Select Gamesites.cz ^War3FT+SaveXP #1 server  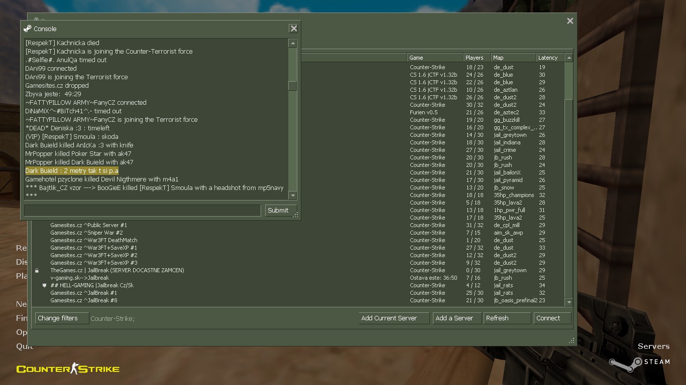point(298,248)
